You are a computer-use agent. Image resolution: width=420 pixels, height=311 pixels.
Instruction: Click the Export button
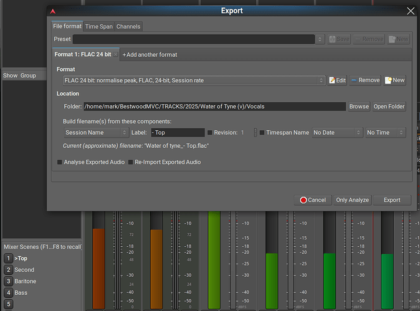pos(392,200)
